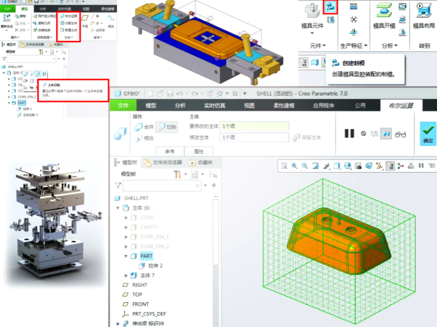This screenshot has height=327, width=437.
Task: Toggle the glasses verify-preview icon
Action: tap(400, 134)
